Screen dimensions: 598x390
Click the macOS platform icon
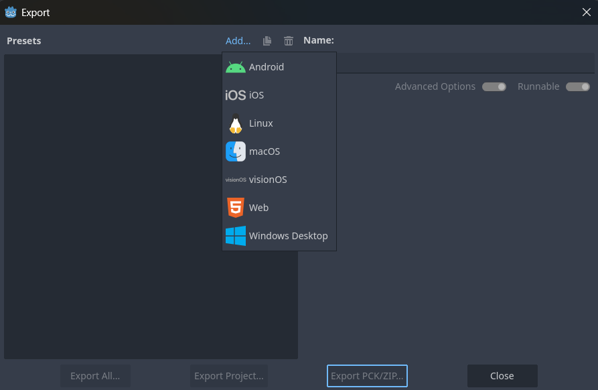[x=235, y=151]
